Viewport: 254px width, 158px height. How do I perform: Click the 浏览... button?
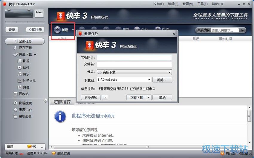(162, 80)
